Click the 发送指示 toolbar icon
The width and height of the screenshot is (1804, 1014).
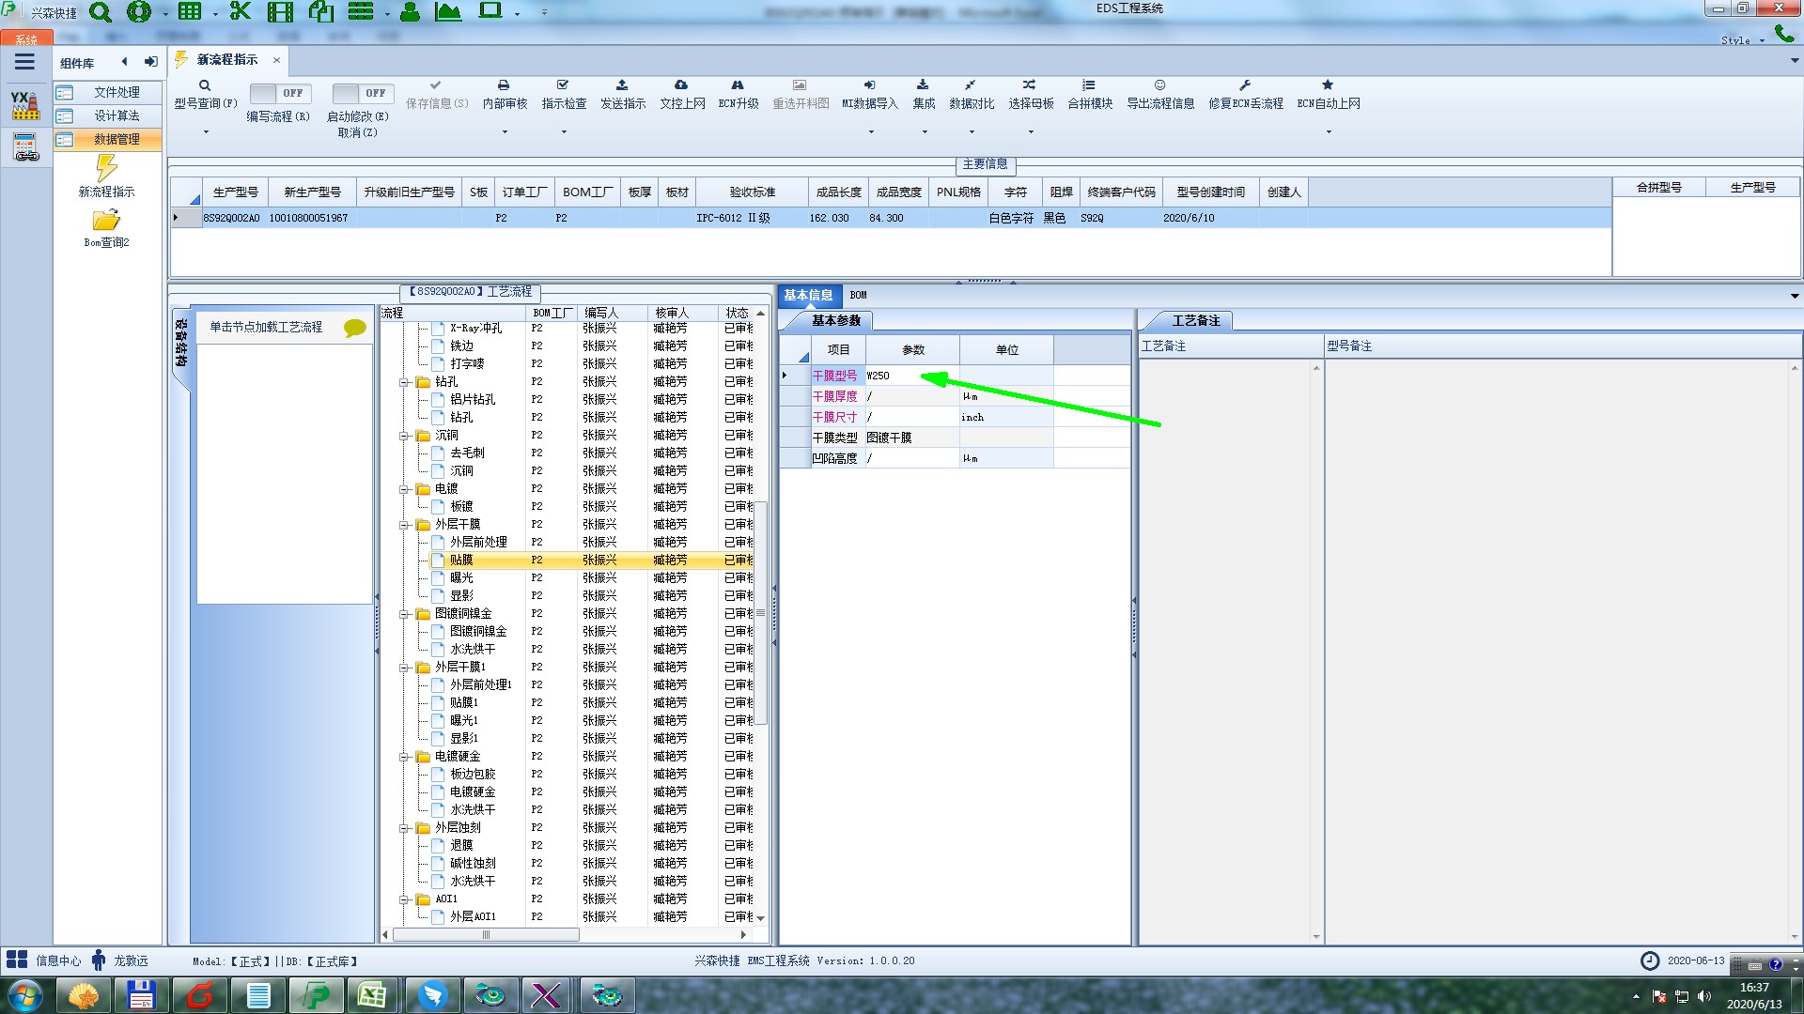click(x=622, y=85)
